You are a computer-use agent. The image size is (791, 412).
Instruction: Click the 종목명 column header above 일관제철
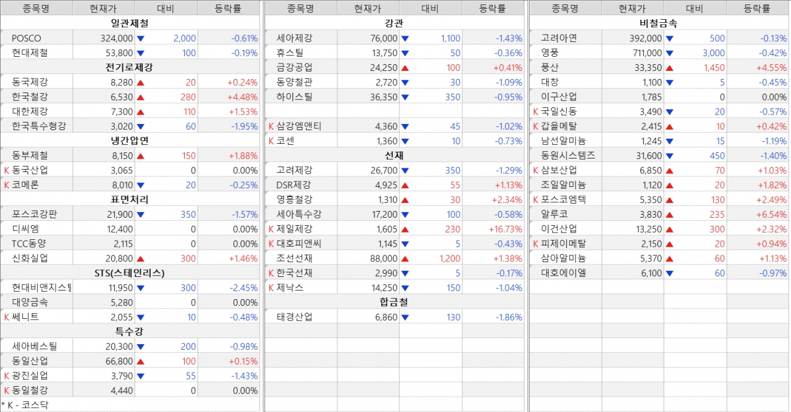point(36,8)
